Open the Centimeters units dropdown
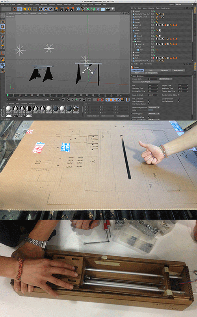Viewport: 197px width, 317px height. tap(166, 79)
